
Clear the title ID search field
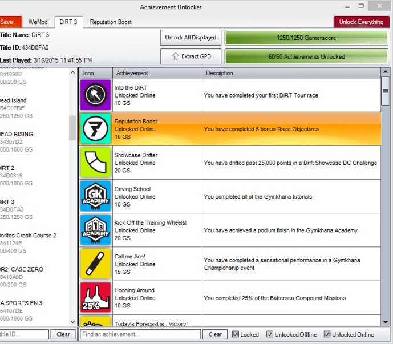(x=63, y=334)
